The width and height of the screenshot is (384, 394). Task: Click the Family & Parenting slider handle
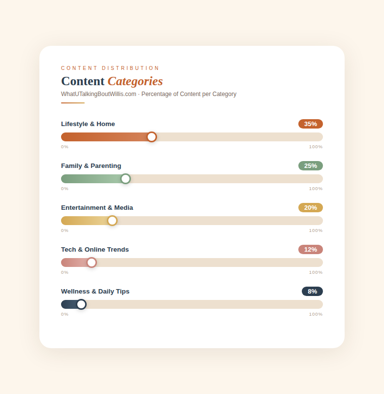click(126, 179)
